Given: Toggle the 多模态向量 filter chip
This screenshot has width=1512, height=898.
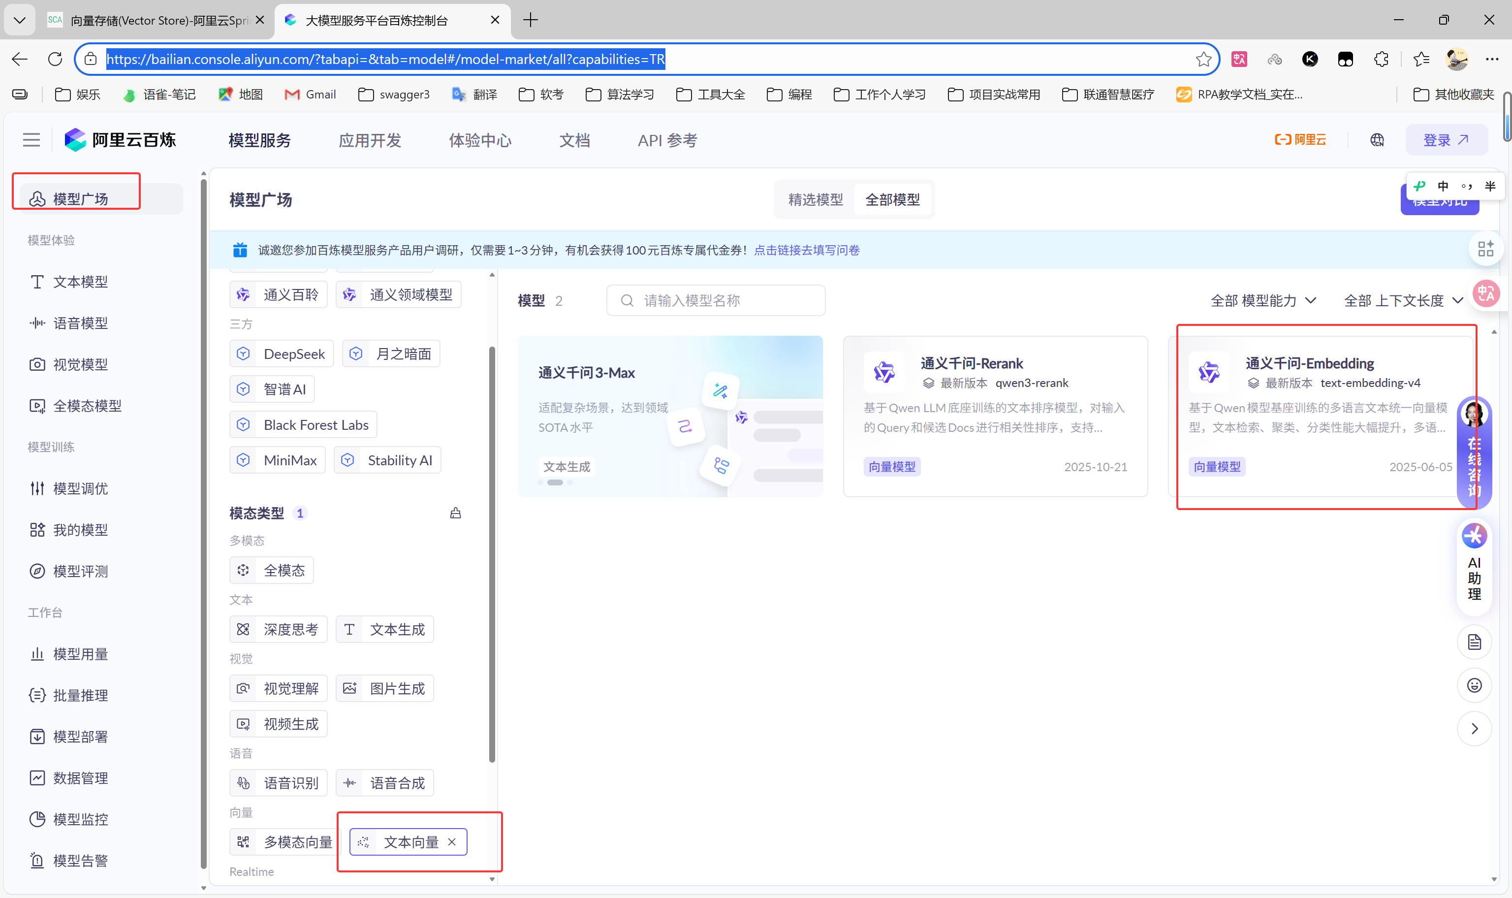Looking at the screenshot, I should pyautogui.click(x=285, y=842).
